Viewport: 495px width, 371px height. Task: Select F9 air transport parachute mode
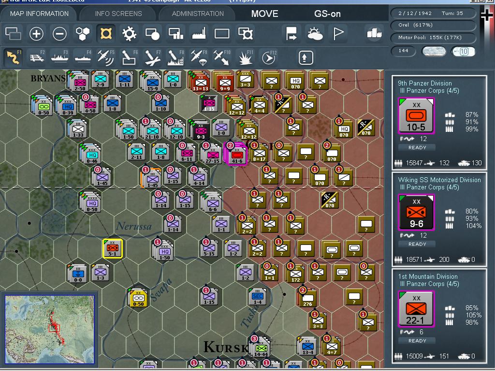pyautogui.click(x=199, y=57)
